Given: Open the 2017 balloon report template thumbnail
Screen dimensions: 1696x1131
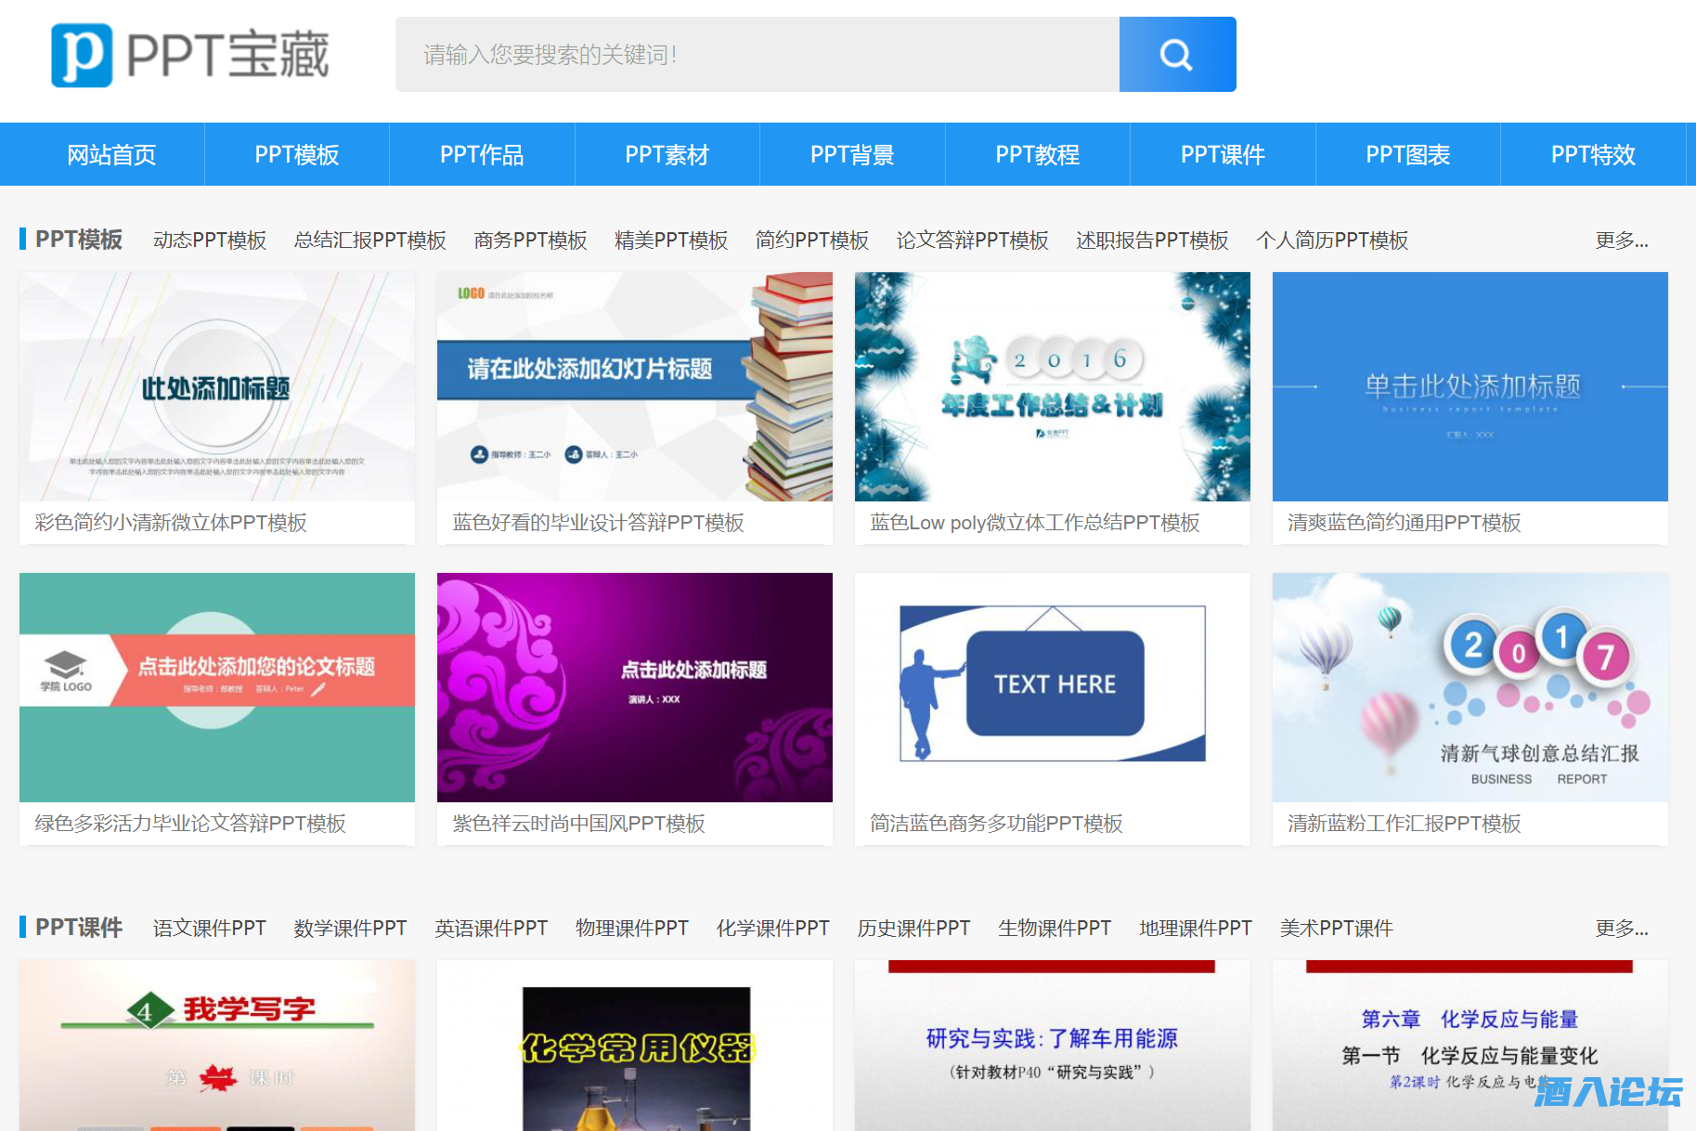Looking at the screenshot, I should pos(1469,687).
